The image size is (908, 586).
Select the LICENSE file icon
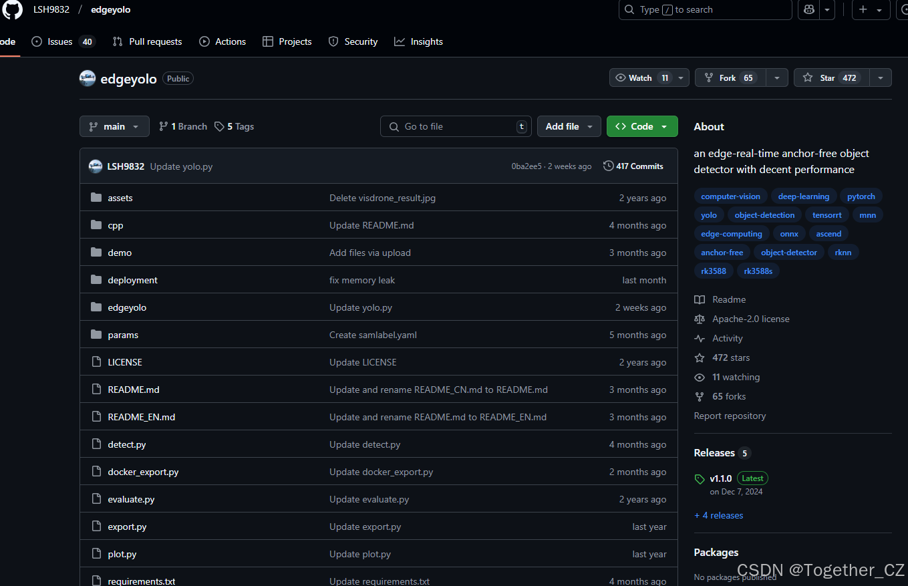pos(96,362)
